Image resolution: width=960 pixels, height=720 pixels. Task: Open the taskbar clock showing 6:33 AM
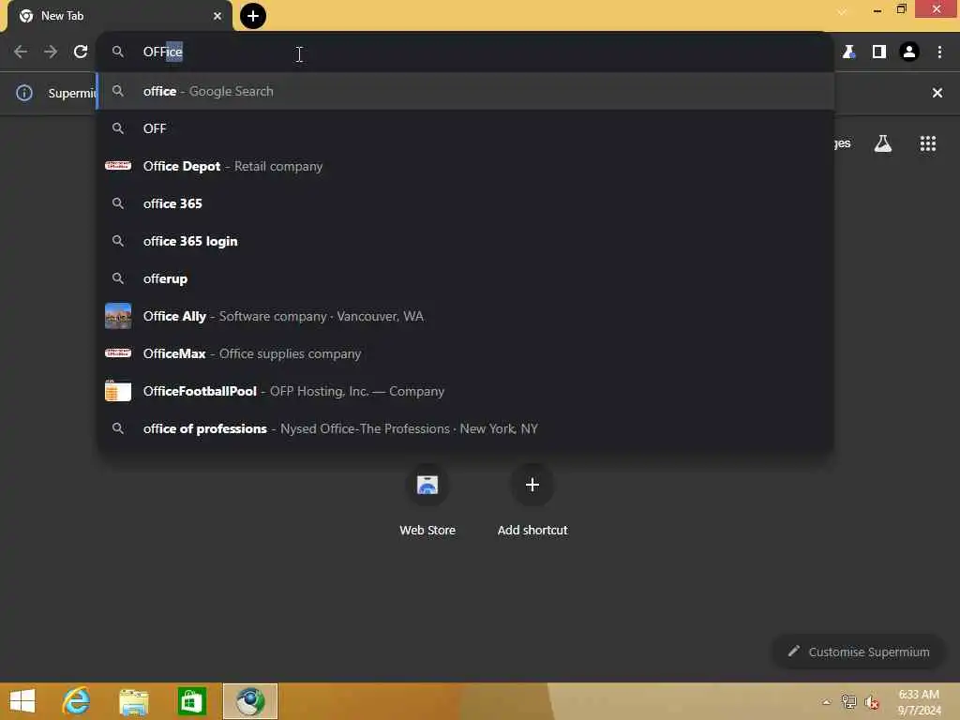tap(919, 702)
